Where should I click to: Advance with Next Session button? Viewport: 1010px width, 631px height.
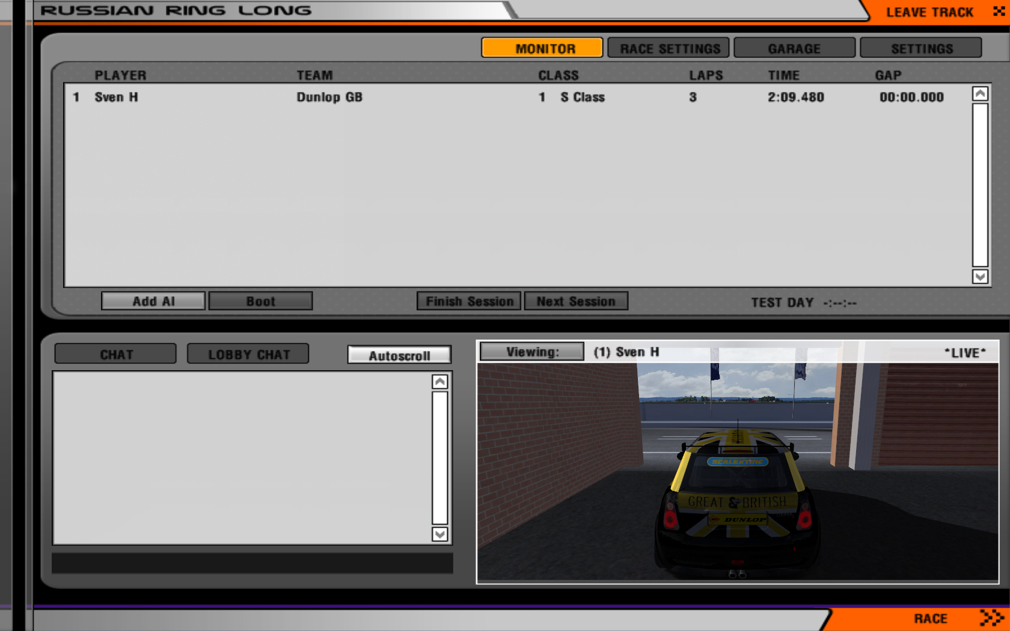(x=576, y=301)
